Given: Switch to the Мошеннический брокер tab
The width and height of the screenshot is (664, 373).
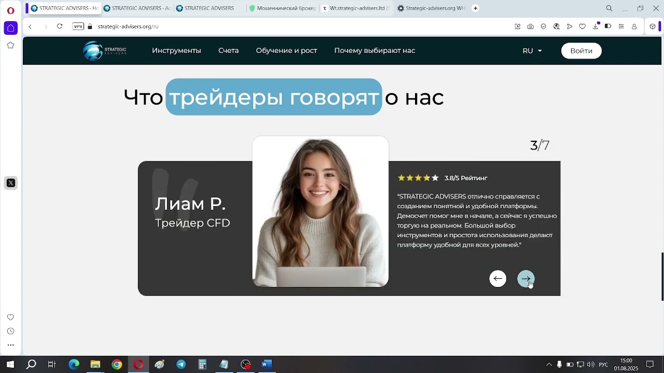Looking at the screenshot, I should click(x=282, y=8).
